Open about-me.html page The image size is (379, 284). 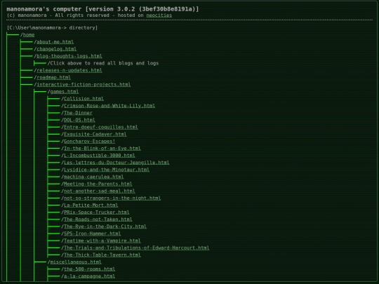[55, 42]
